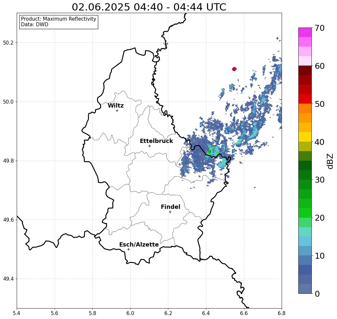Select the Wiltz station label

pyautogui.click(x=116, y=106)
